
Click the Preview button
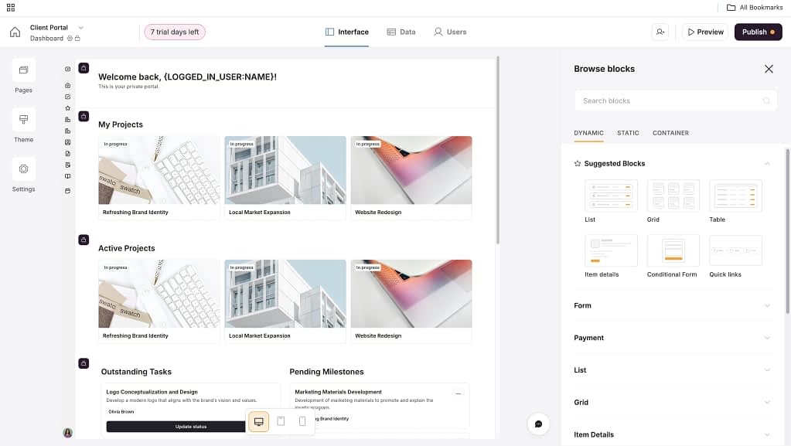705,32
